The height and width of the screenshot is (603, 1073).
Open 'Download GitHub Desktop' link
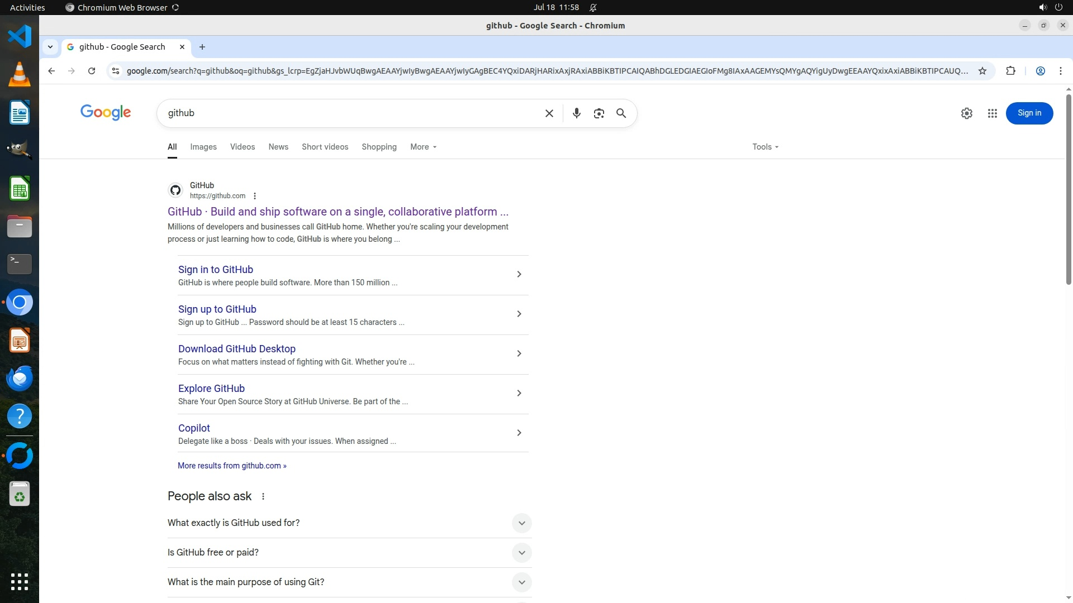click(236, 349)
